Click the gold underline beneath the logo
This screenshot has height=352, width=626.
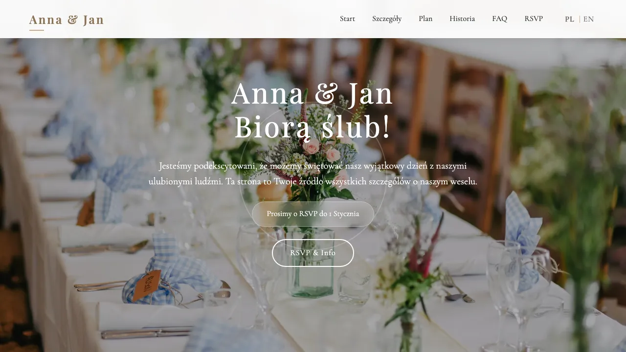tap(36, 30)
